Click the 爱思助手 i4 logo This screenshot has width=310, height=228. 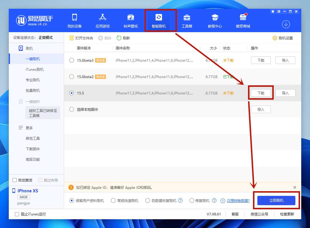tap(35, 20)
